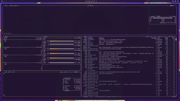Toggle the 'net' box label
The image size is (180, 101).
[6, 72]
